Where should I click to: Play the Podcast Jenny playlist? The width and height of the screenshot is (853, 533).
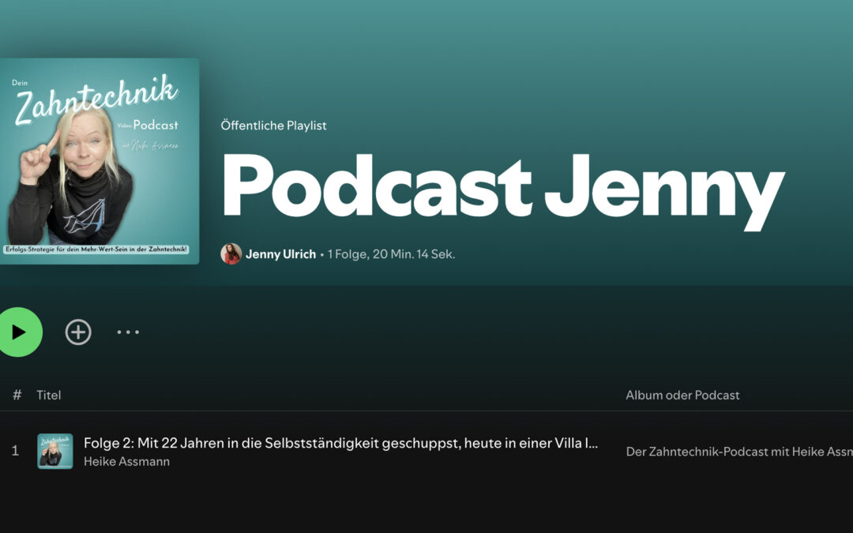click(17, 332)
